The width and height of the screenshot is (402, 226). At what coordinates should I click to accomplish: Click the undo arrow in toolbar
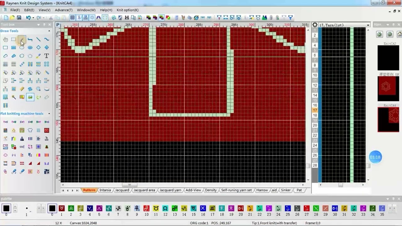(28, 18)
